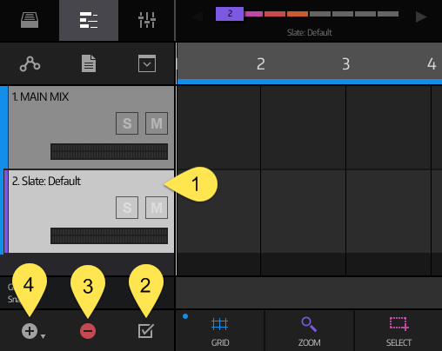Solo the Slate: Default track
442x351 pixels.
(127, 208)
